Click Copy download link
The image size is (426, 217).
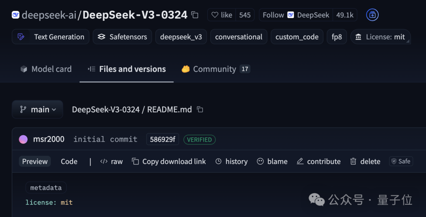[x=169, y=161]
